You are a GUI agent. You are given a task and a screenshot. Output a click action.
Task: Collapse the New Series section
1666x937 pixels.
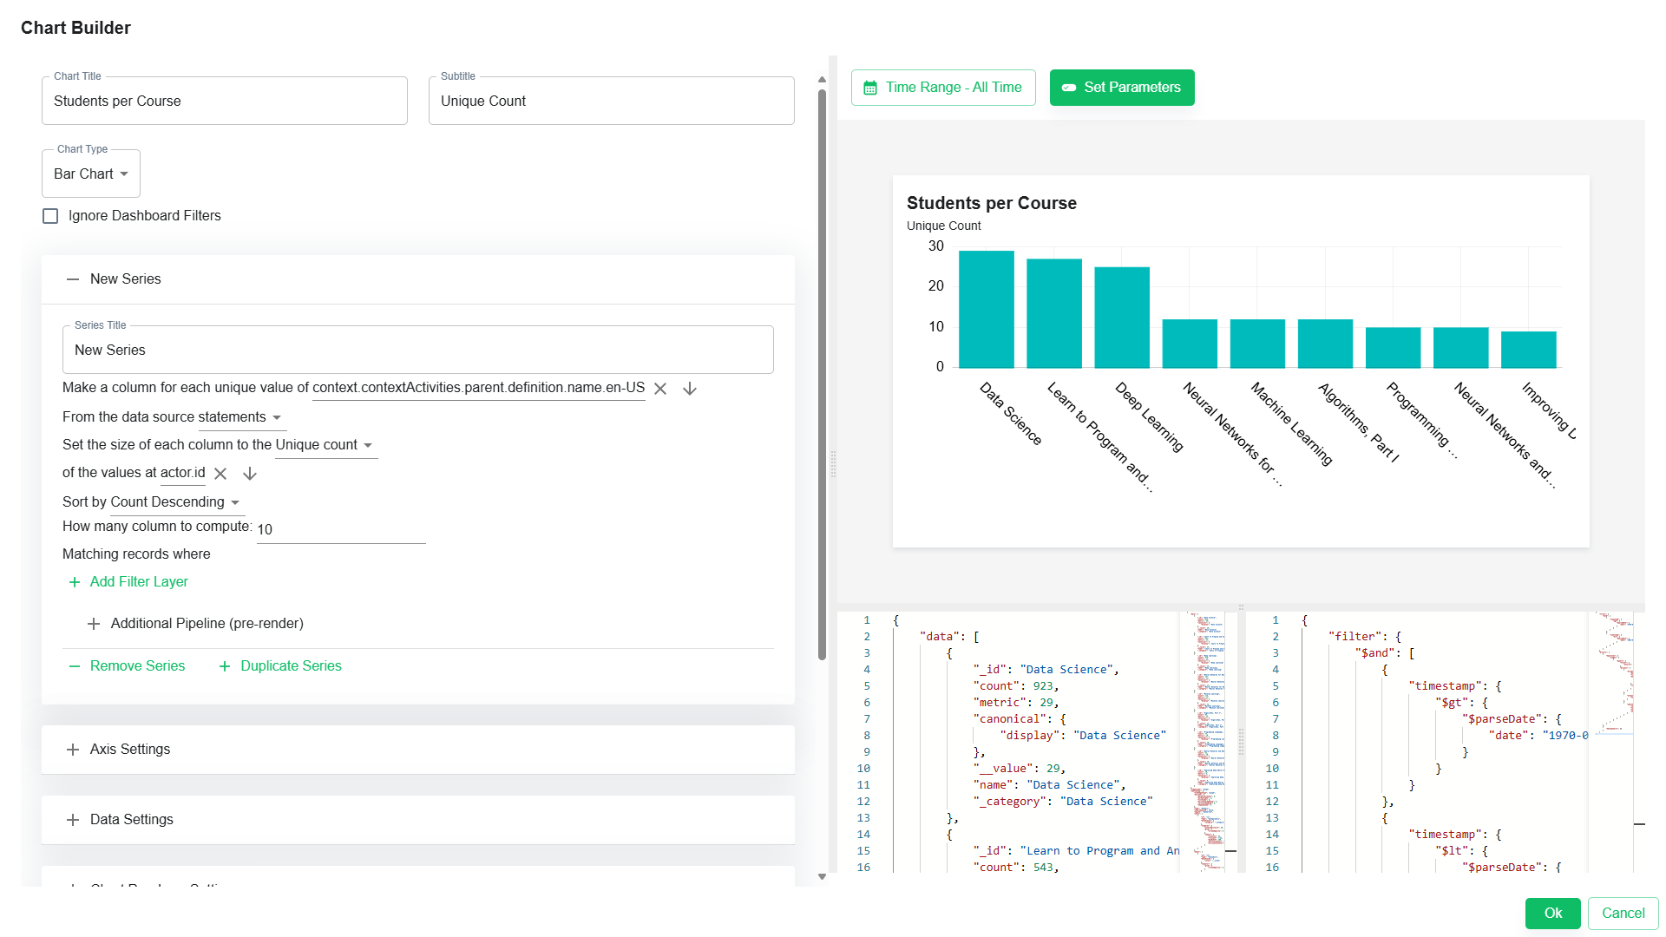pyautogui.click(x=73, y=279)
